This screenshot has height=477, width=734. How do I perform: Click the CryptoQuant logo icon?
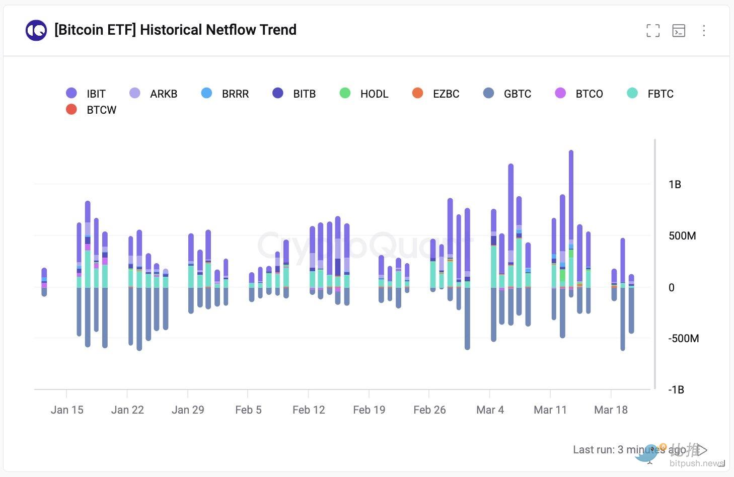(36, 30)
